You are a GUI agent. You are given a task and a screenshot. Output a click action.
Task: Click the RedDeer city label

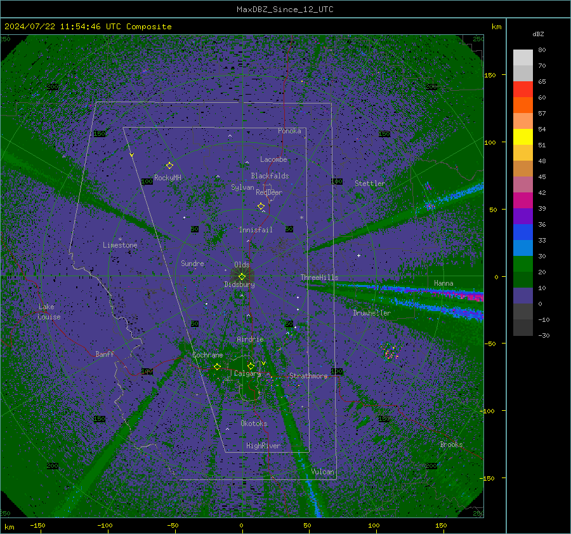tap(269, 192)
